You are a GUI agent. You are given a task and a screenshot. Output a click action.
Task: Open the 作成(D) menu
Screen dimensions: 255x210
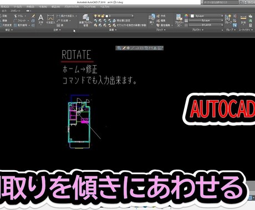pos(30,7)
